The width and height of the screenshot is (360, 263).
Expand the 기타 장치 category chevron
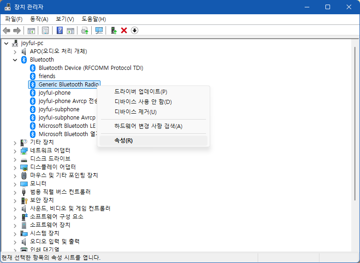pos(15,143)
